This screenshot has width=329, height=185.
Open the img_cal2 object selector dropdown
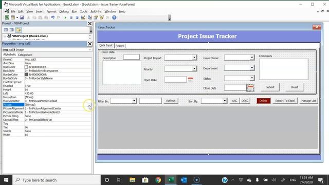pos(90,50)
